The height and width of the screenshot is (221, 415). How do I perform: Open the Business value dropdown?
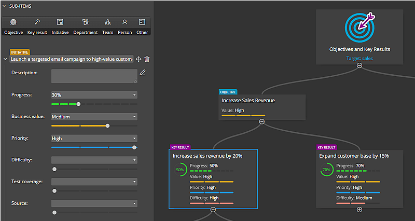[94, 116]
